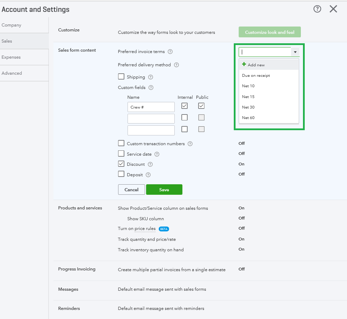Collapse the invoice terms dropdown arrow
The height and width of the screenshot is (319, 347).
[x=295, y=52]
